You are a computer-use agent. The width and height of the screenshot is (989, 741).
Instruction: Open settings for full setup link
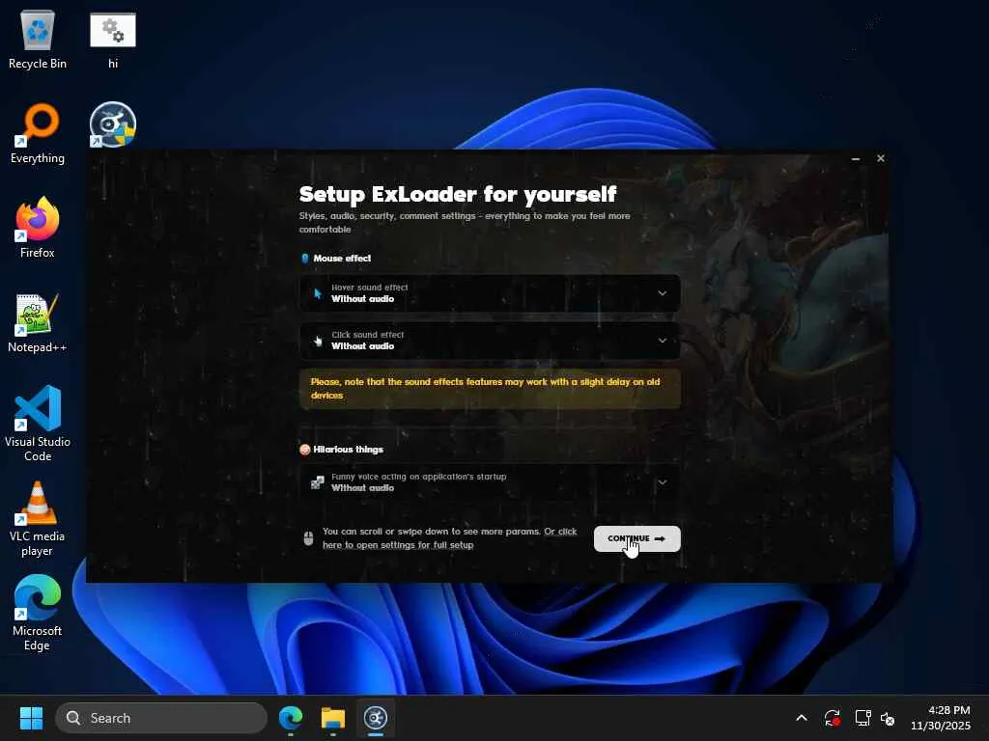pyautogui.click(x=449, y=538)
